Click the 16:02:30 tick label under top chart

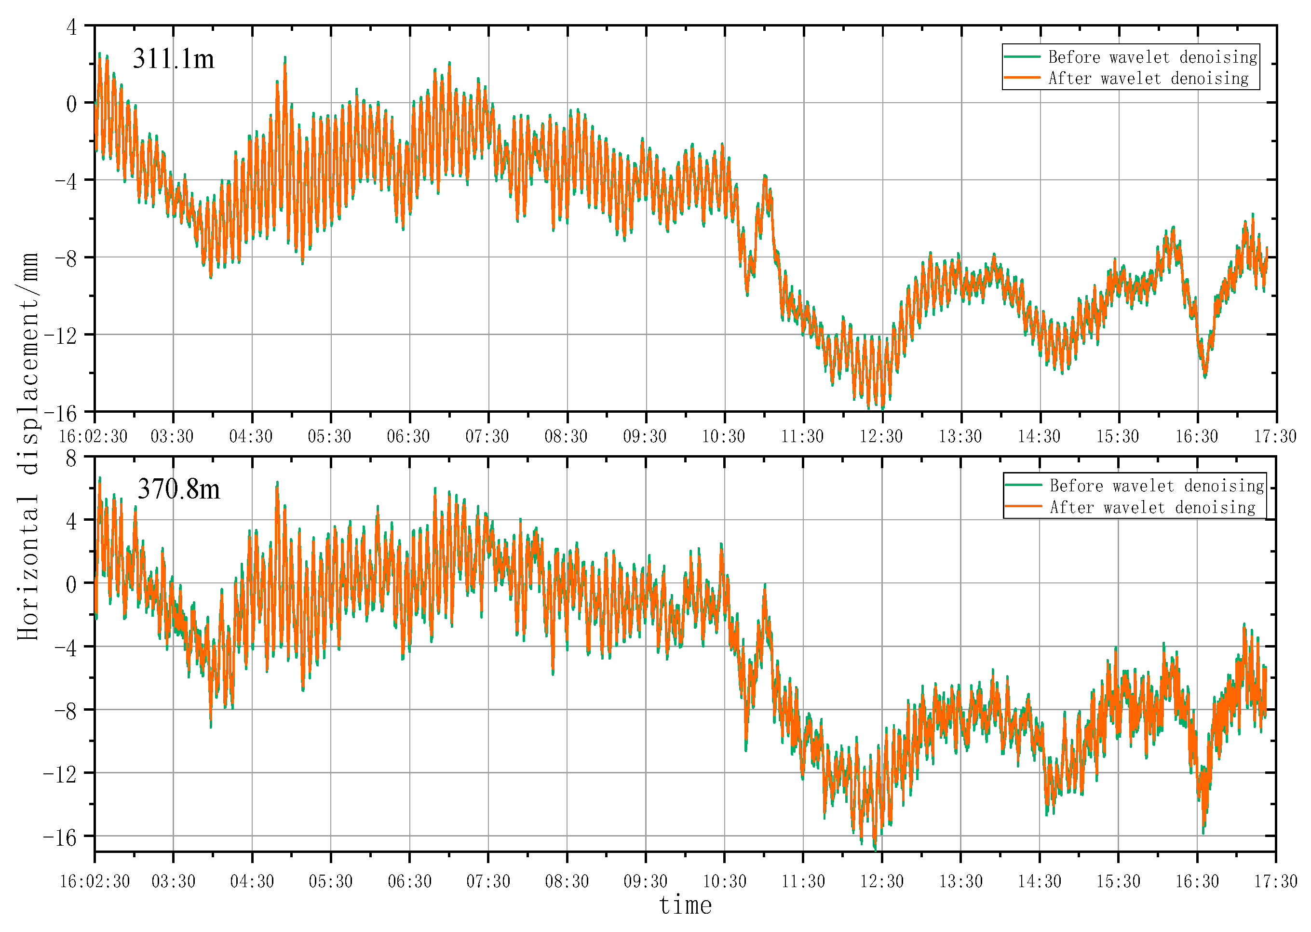[93, 436]
